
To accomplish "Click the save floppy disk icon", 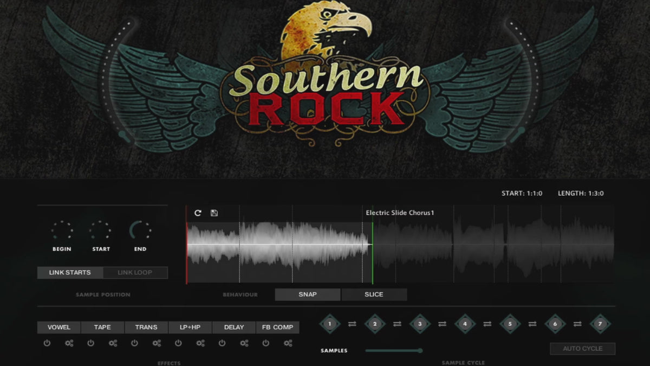I will coord(214,213).
